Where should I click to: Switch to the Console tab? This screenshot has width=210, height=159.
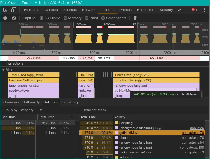point(51,10)
